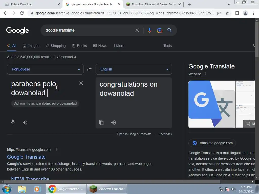Open more options beside Website label
The image size is (259, 194).
coord(205,74)
